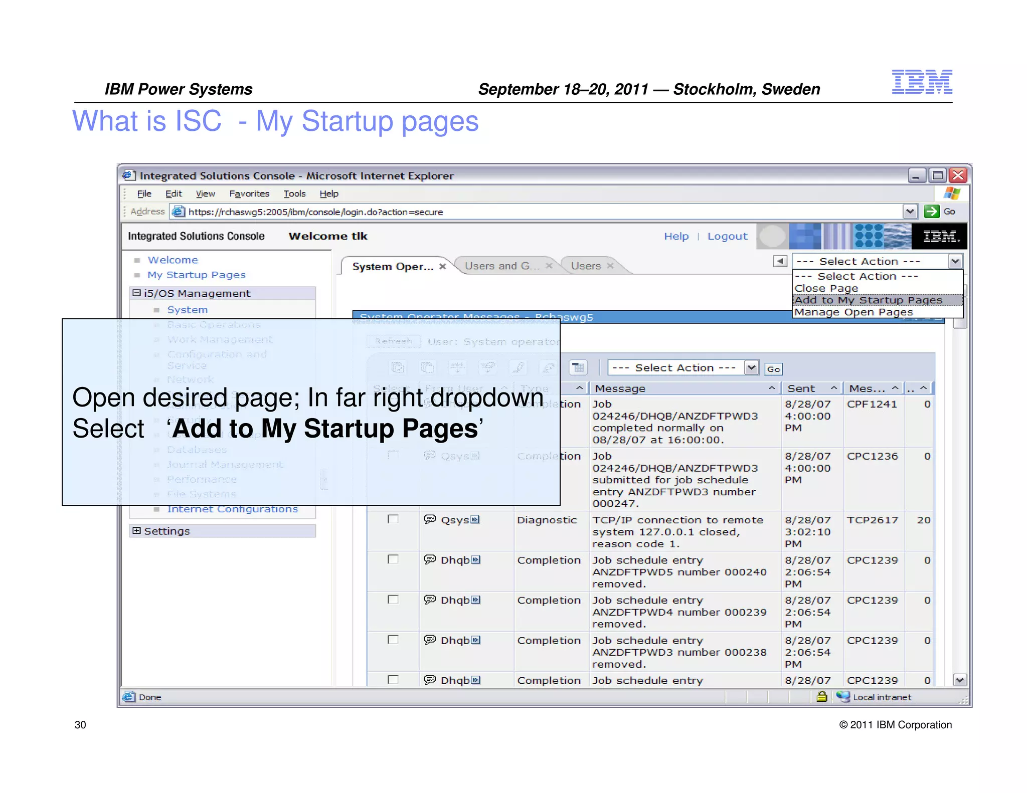Open the Favorites menu

click(249, 193)
